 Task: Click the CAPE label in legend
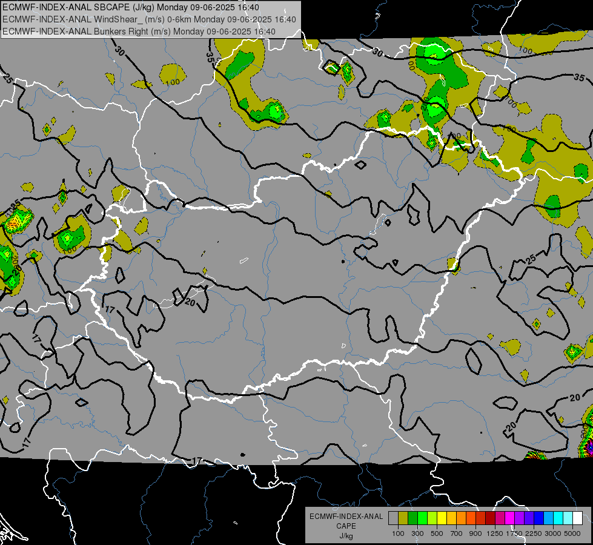(x=346, y=526)
